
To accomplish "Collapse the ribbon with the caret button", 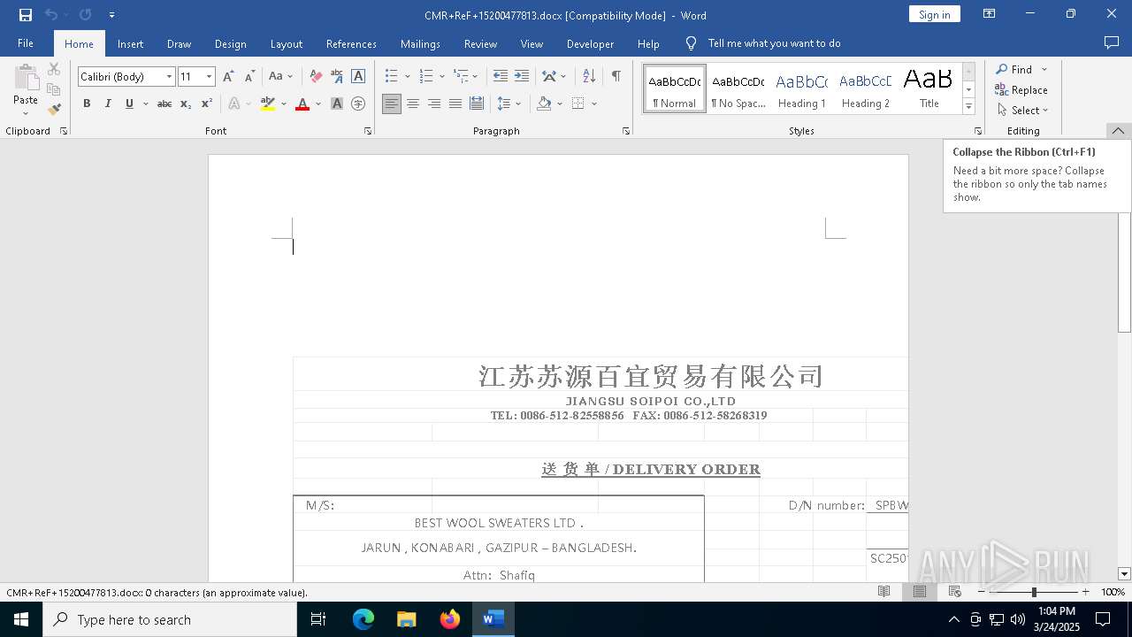I will pyautogui.click(x=1118, y=131).
